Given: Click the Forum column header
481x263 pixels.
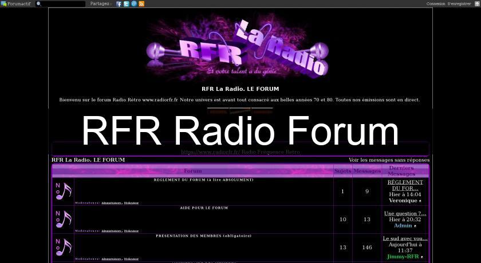Looking at the screenshot, I should 192,171.
